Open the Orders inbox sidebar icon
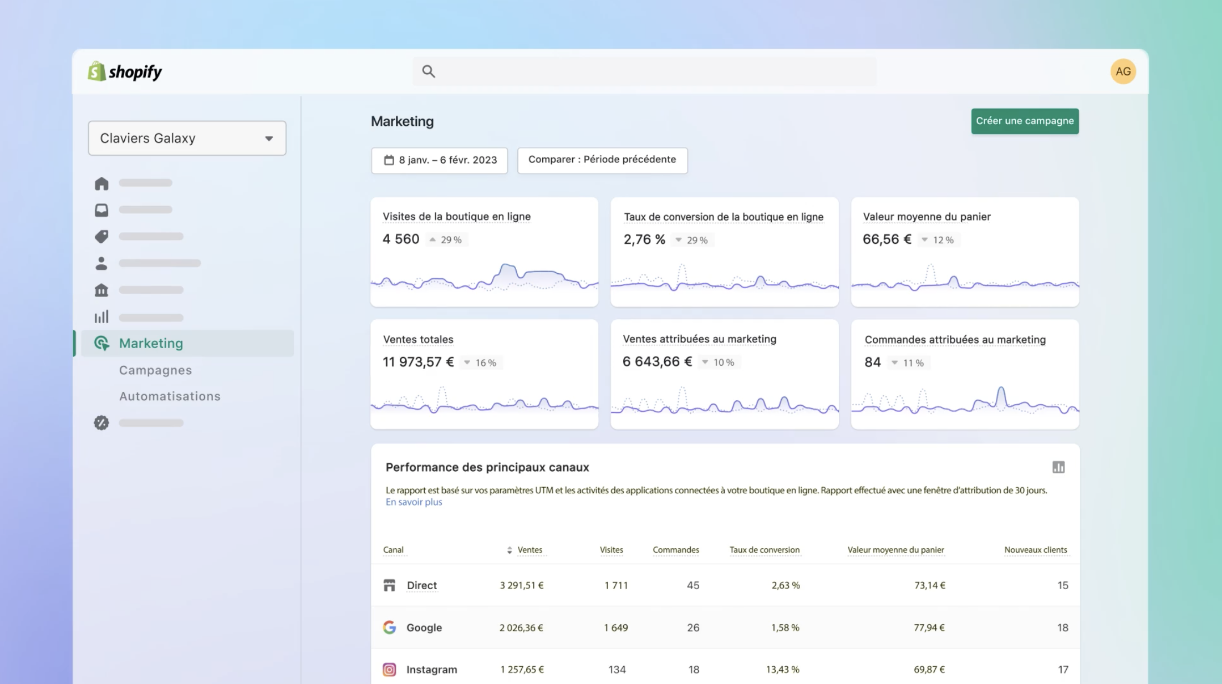The image size is (1222, 684). tap(101, 210)
